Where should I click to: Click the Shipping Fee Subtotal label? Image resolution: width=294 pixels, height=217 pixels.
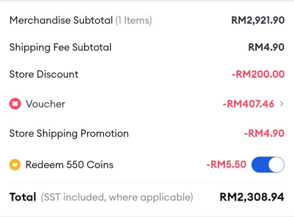[61, 47]
